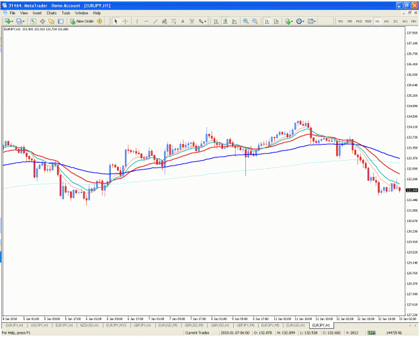Click the Expert Advisors icon

point(99,21)
